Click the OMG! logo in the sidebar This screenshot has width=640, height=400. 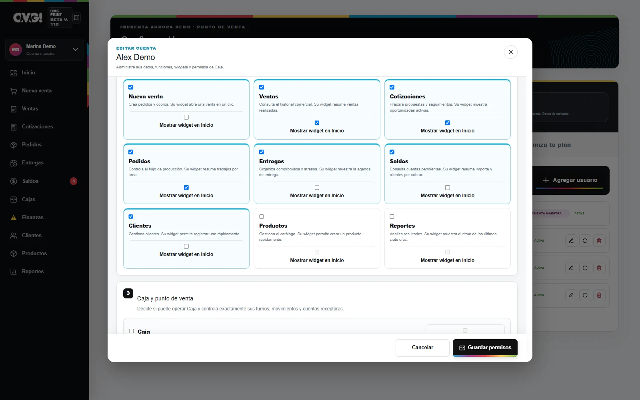tap(28, 18)
